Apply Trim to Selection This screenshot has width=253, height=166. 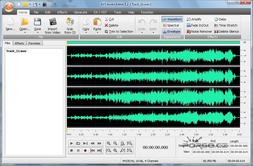tap(119, 31)
